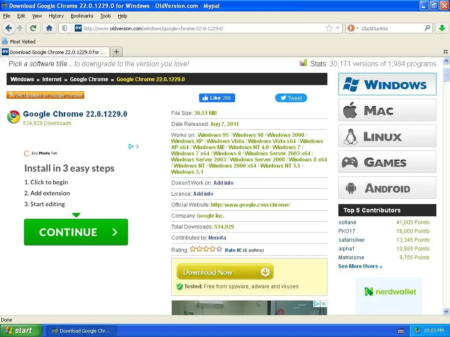The width and height of the screenshot is (450, 337).
Task: Open the Windows Vista compatibility link
Action: [225, 141]
